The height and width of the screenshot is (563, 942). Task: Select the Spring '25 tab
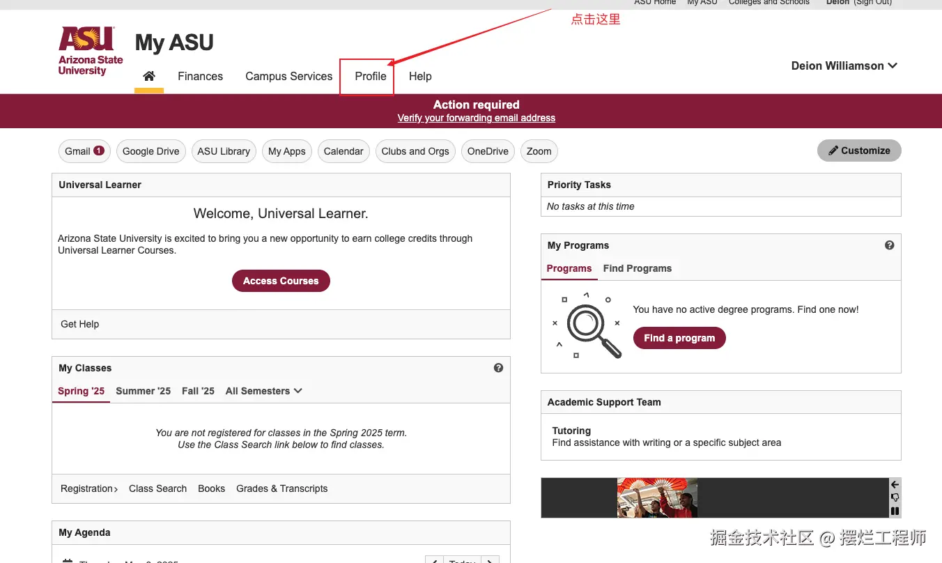(82, 391)
